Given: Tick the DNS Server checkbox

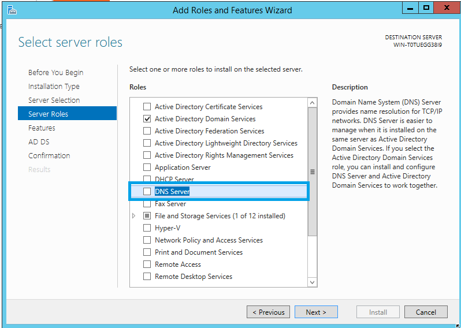Looking at the screenshot, I should (x=147, y=192).
